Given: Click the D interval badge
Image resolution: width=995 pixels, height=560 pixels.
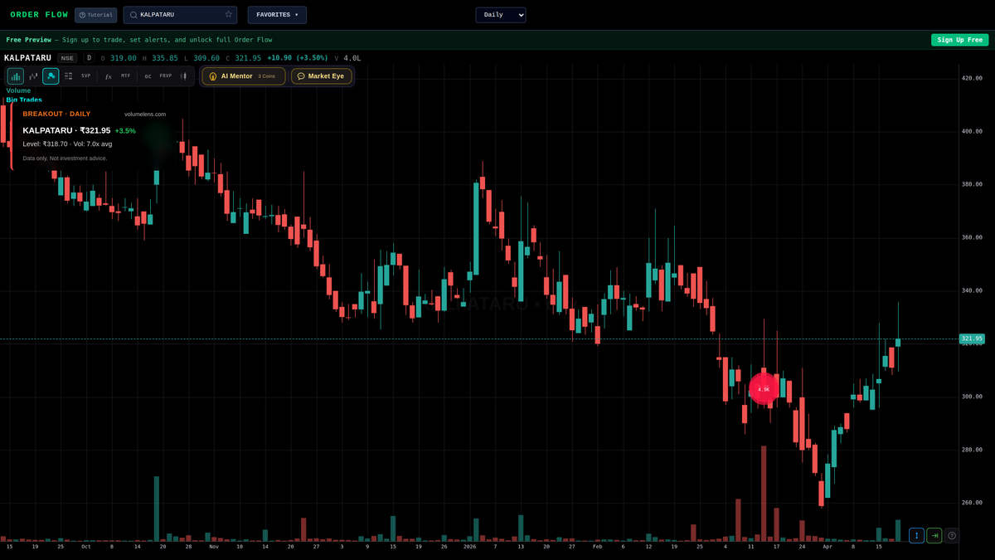Looking at the screenshot, I should 89,58.
